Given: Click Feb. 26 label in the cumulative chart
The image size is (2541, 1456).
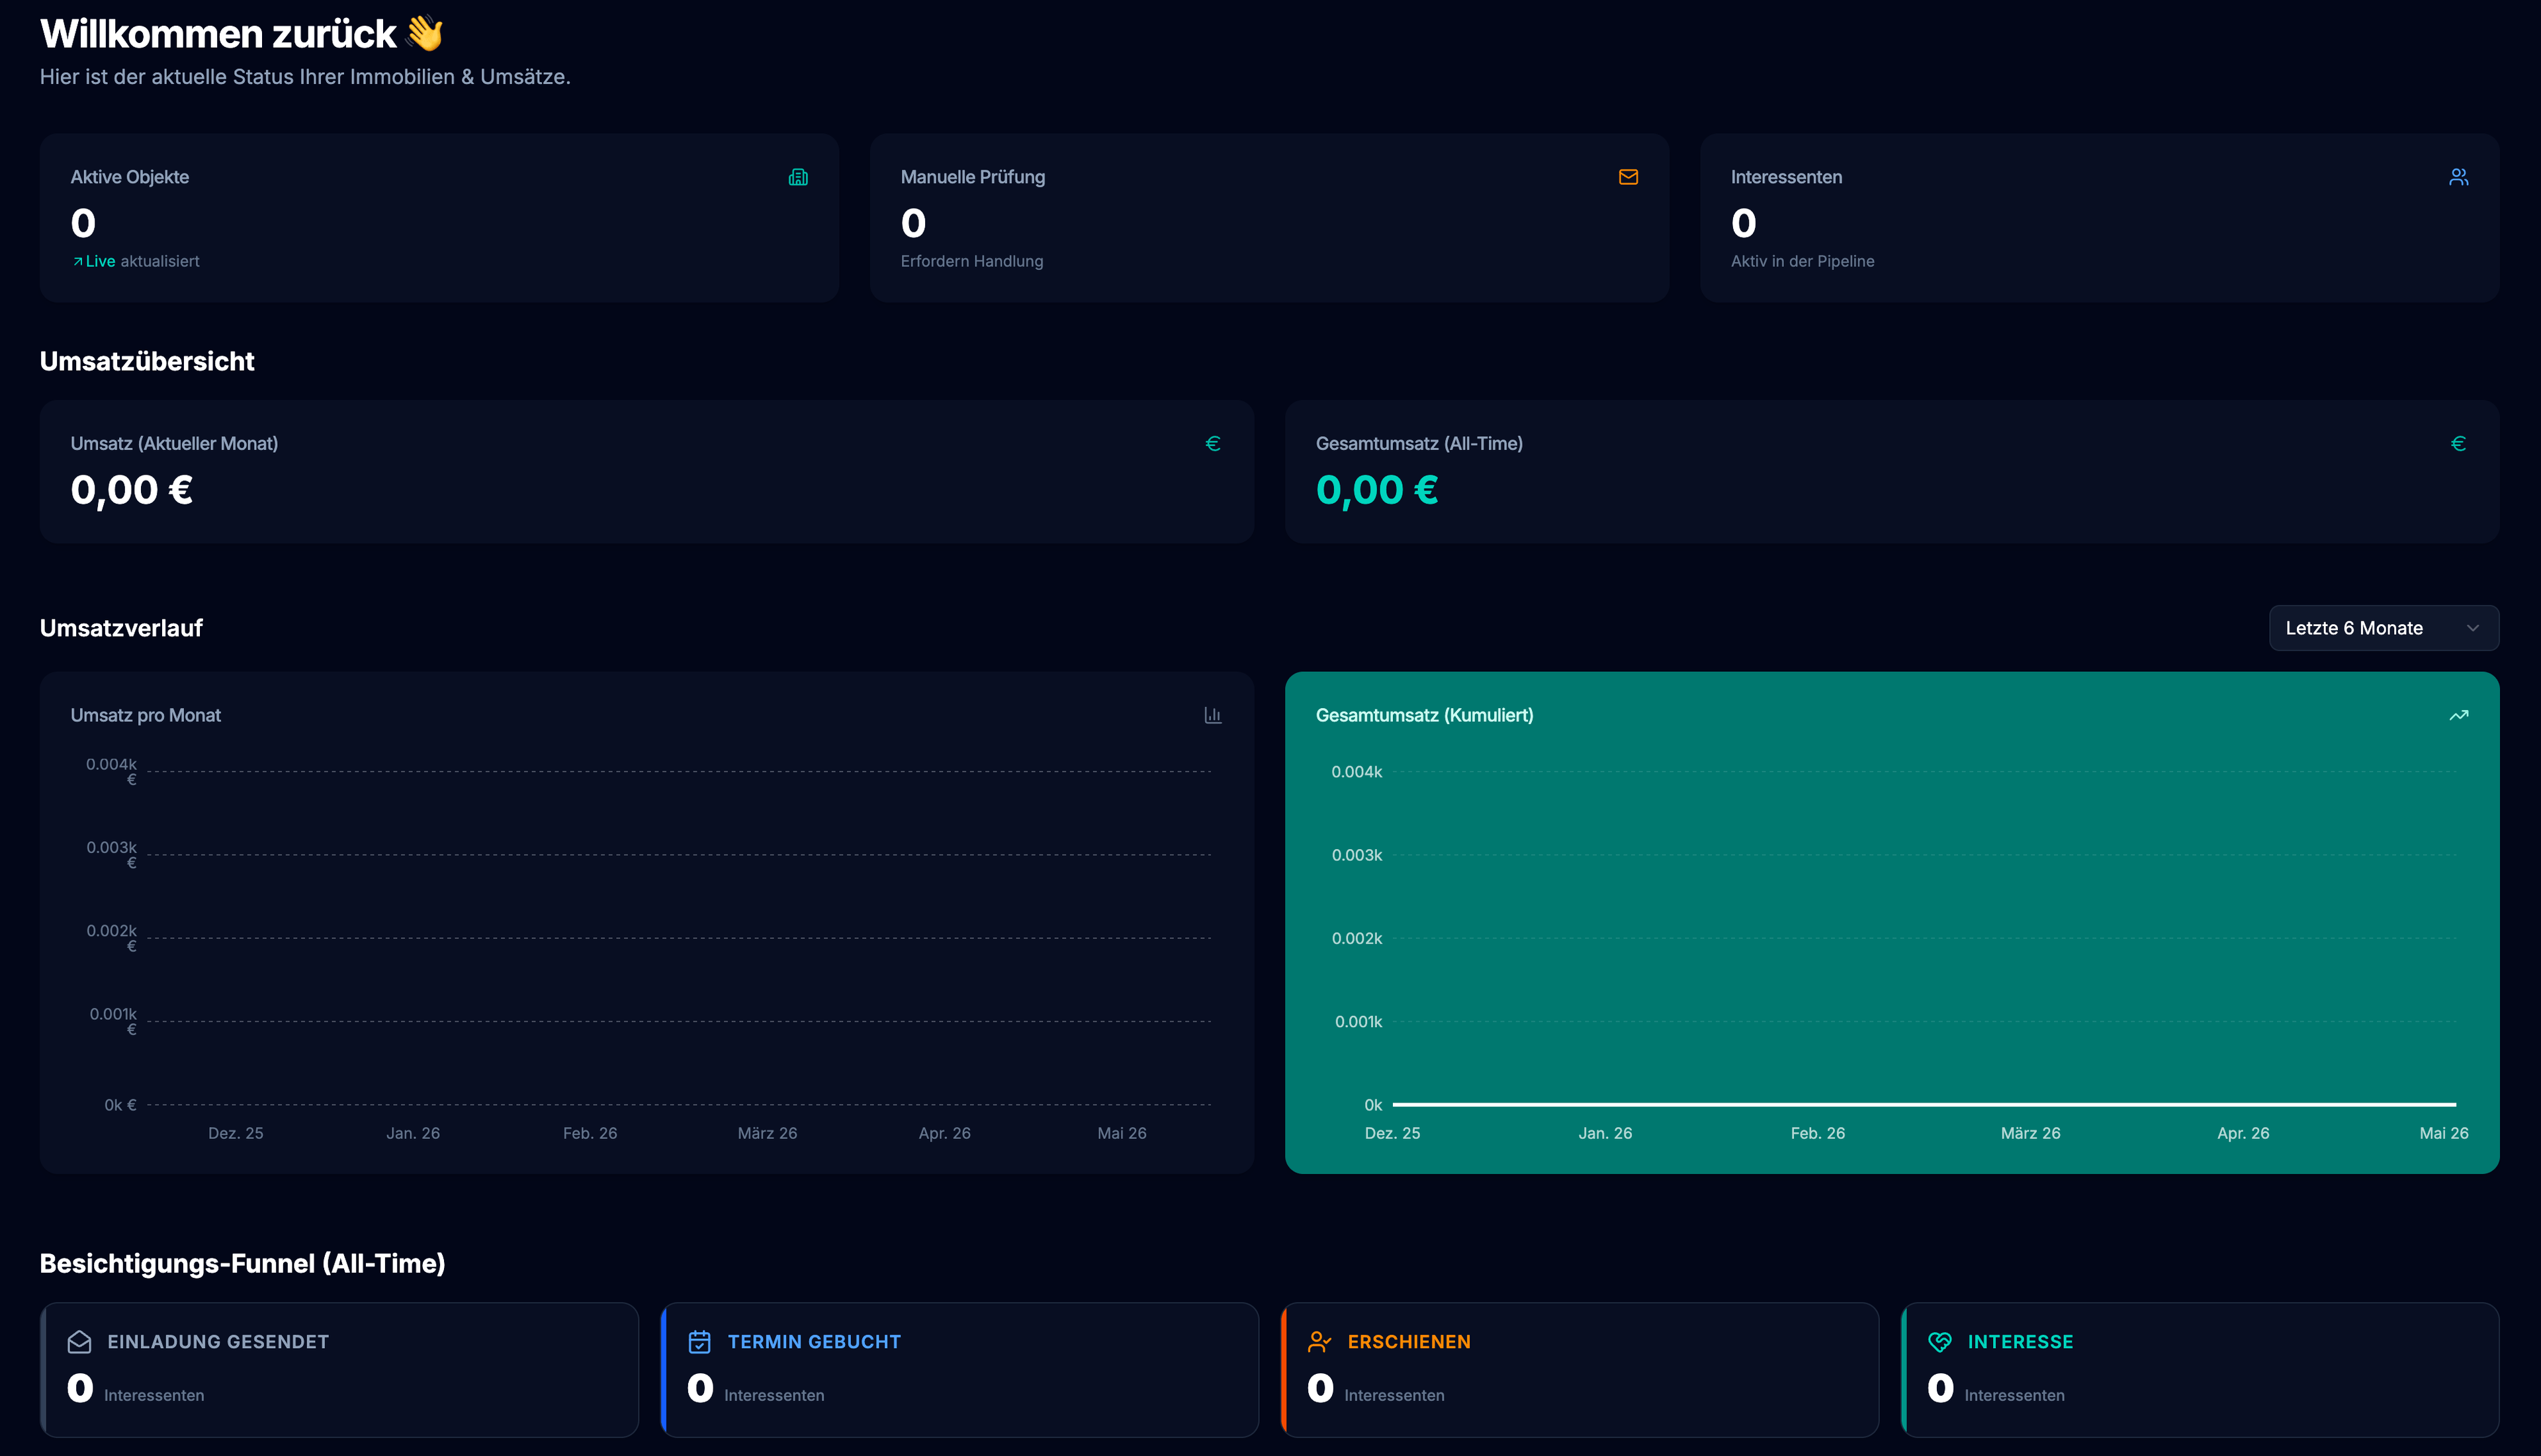Looking at the screenshot, I should click(1817, 1133).
